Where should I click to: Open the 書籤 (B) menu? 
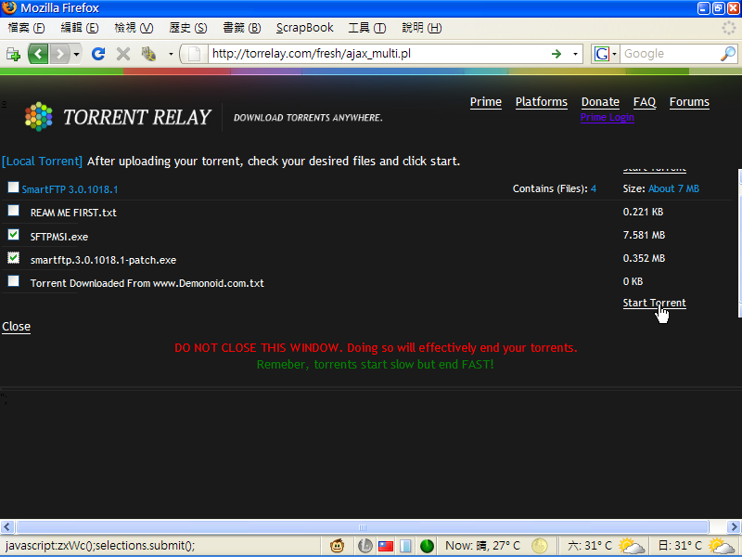tap(242, 28)
